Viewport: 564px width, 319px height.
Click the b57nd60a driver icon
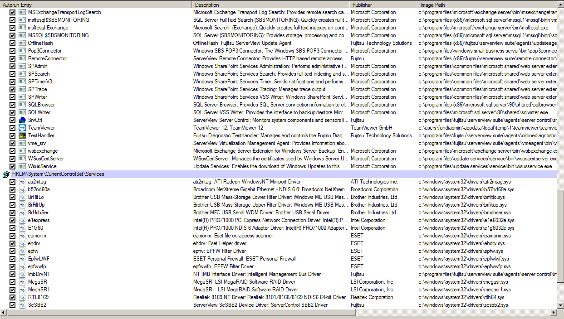tap(22, 189)
